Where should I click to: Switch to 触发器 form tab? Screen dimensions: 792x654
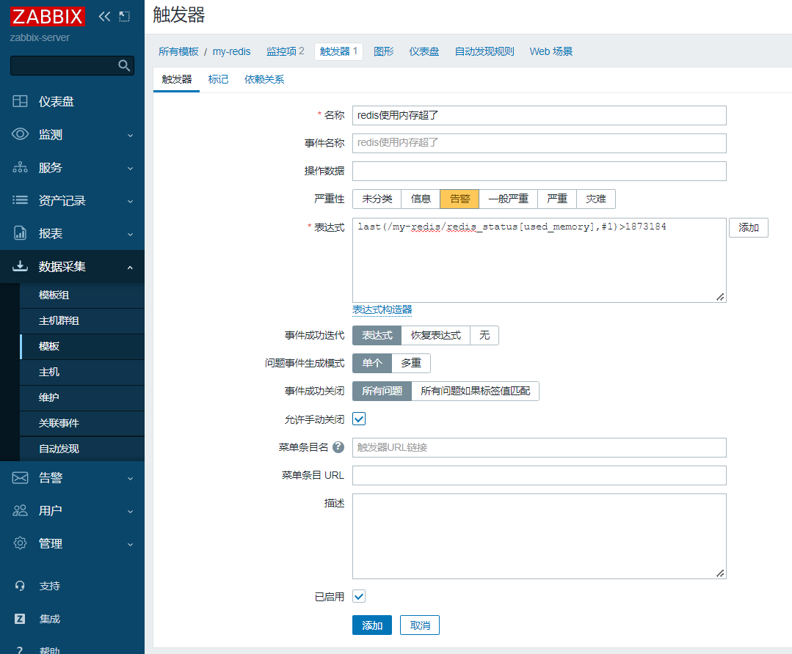pos(176,79)
